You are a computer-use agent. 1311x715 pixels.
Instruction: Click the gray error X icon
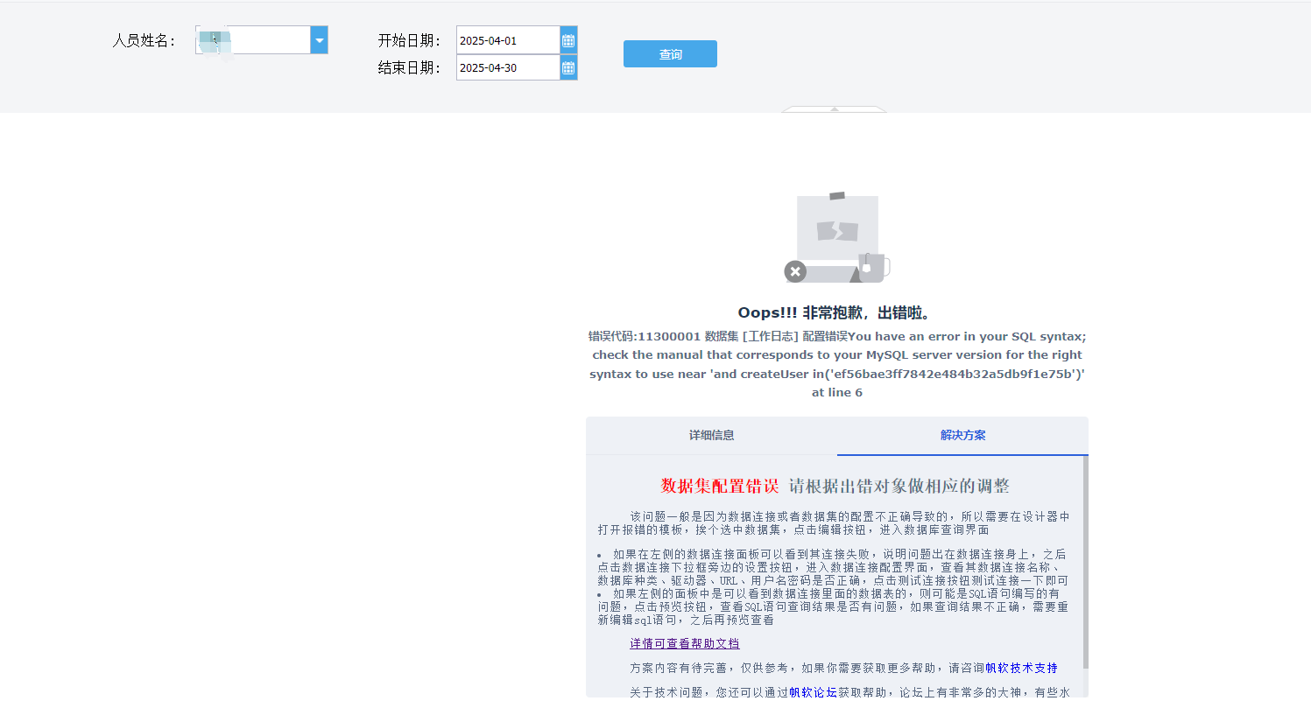(x=795, y=271)
